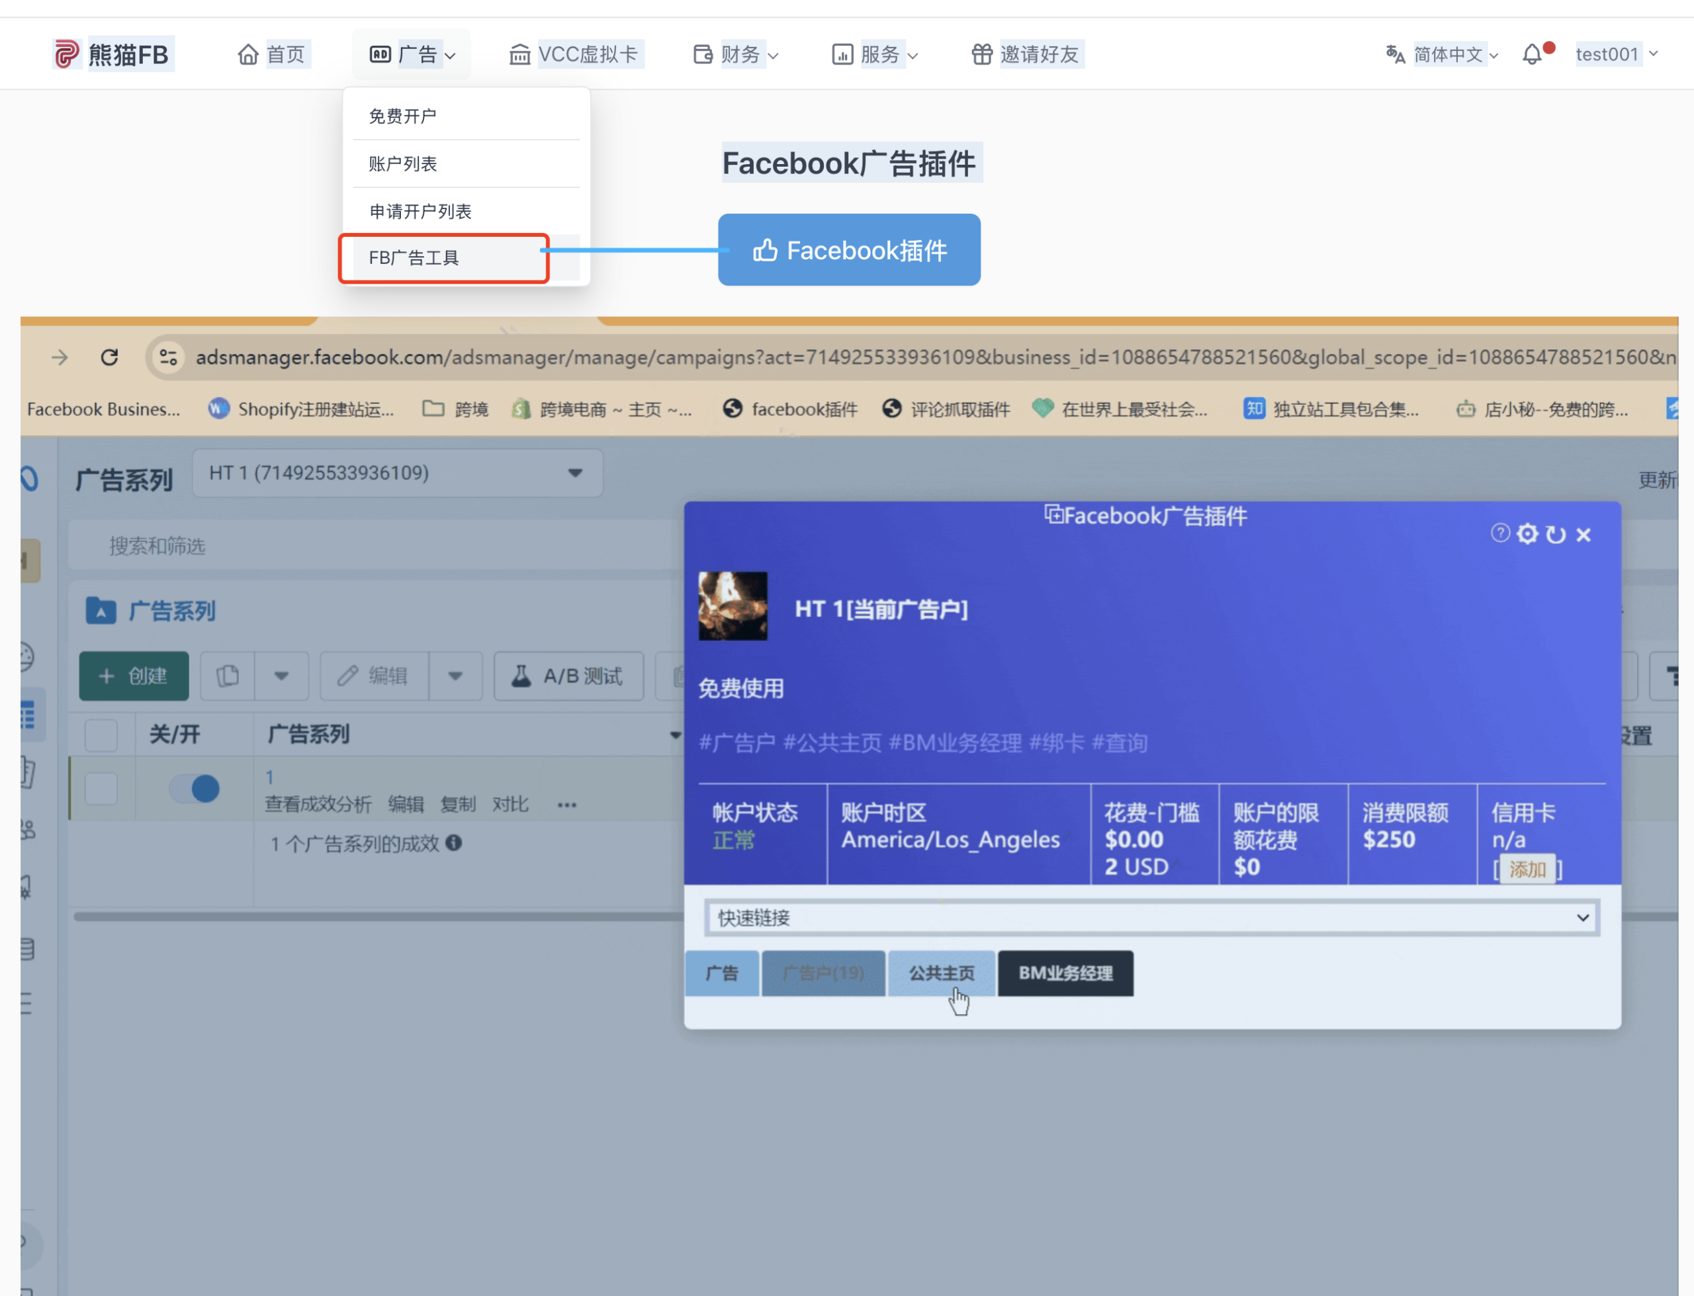Open the 简体中文 language selector
The width and height of the screenshot is (1694, 1296).
(1441, 54)
